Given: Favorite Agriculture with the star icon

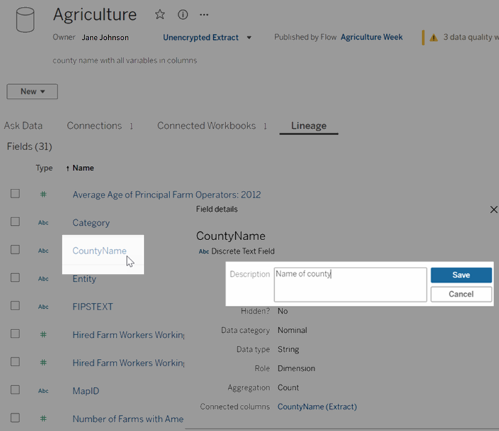Looking at the screenshot, I should pos(160,14).
